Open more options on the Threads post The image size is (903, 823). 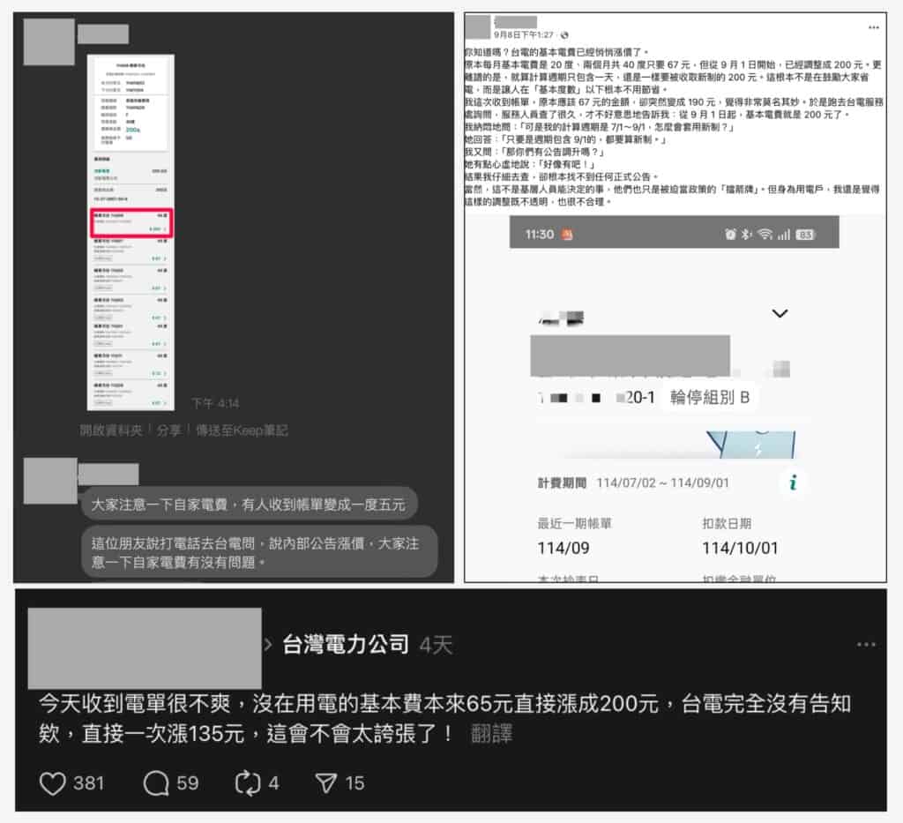[866, 645]
